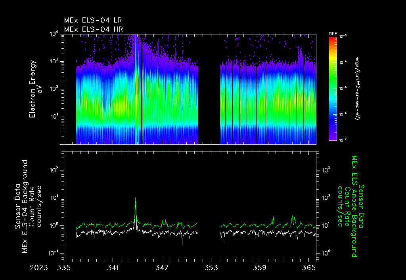This screenshot has width=406, height=280.
Task: Click the 10⁻¹ tick on lower-left axis
Action: 53,253
